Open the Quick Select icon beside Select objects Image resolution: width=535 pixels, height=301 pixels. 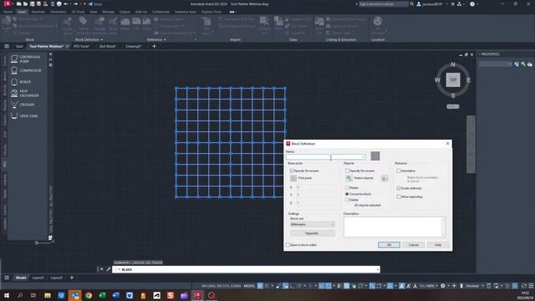385,178
